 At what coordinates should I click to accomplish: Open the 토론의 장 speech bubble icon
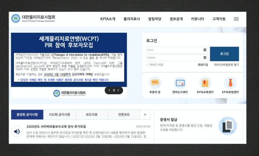click(x=155, y=83)
